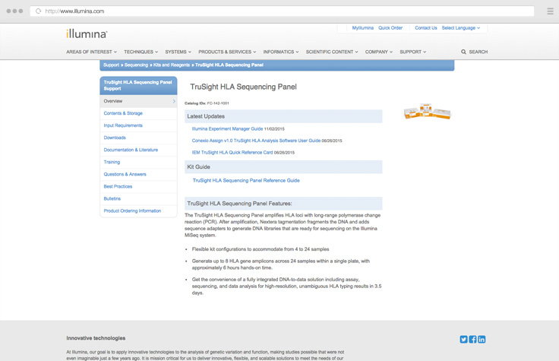The height and width of the screenshot is (361, 559).
Task: Navigate to Sequencing in the breadcrumb
Action: 136,65
